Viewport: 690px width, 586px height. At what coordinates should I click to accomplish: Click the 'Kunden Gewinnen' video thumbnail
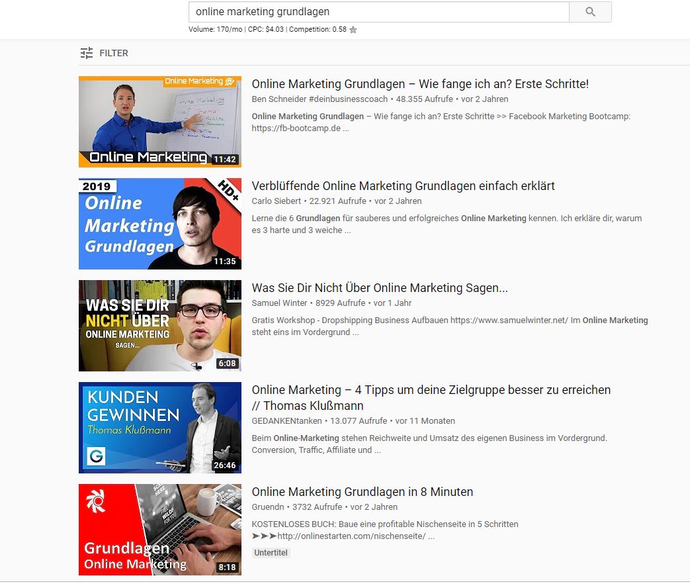[x=159, y=428]
